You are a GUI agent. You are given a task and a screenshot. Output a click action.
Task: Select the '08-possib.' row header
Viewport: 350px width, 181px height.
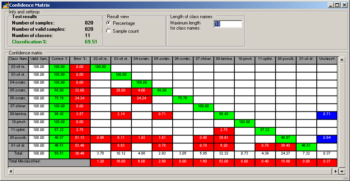click(x=18, y=139)
